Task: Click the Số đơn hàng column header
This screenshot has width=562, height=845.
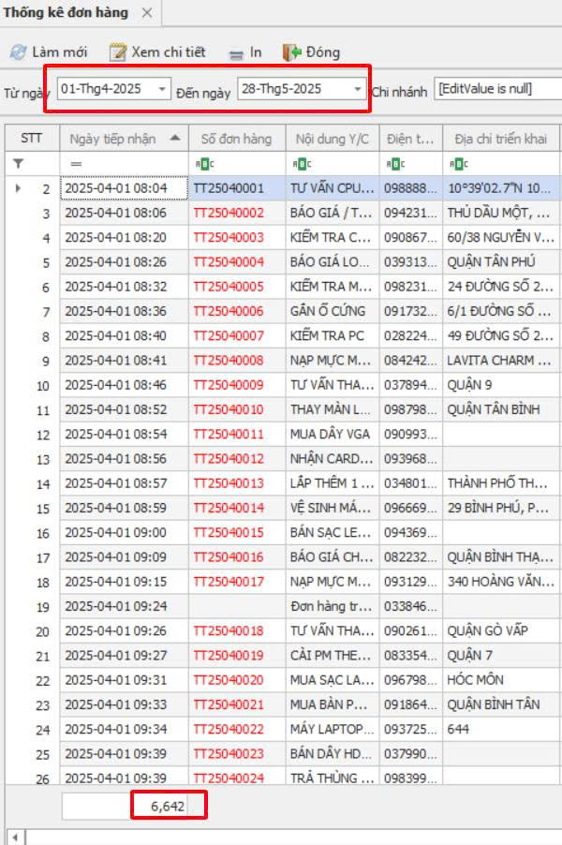Action: click(x=236, y=139)
